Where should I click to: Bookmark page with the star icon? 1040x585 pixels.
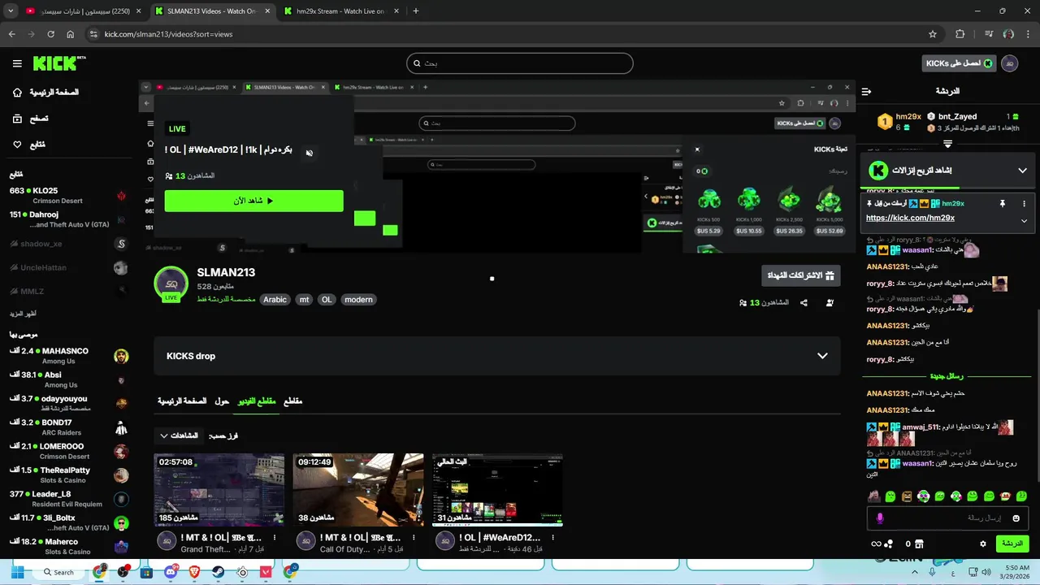click(x=933, y=34)
